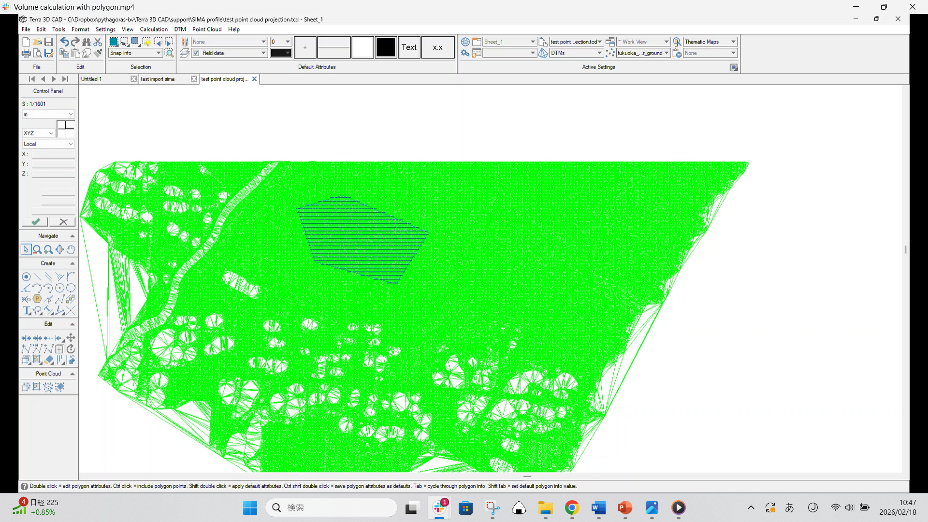Collapse the Point Cloud panel section
928x522 pixels.
[x=72, y=374]
